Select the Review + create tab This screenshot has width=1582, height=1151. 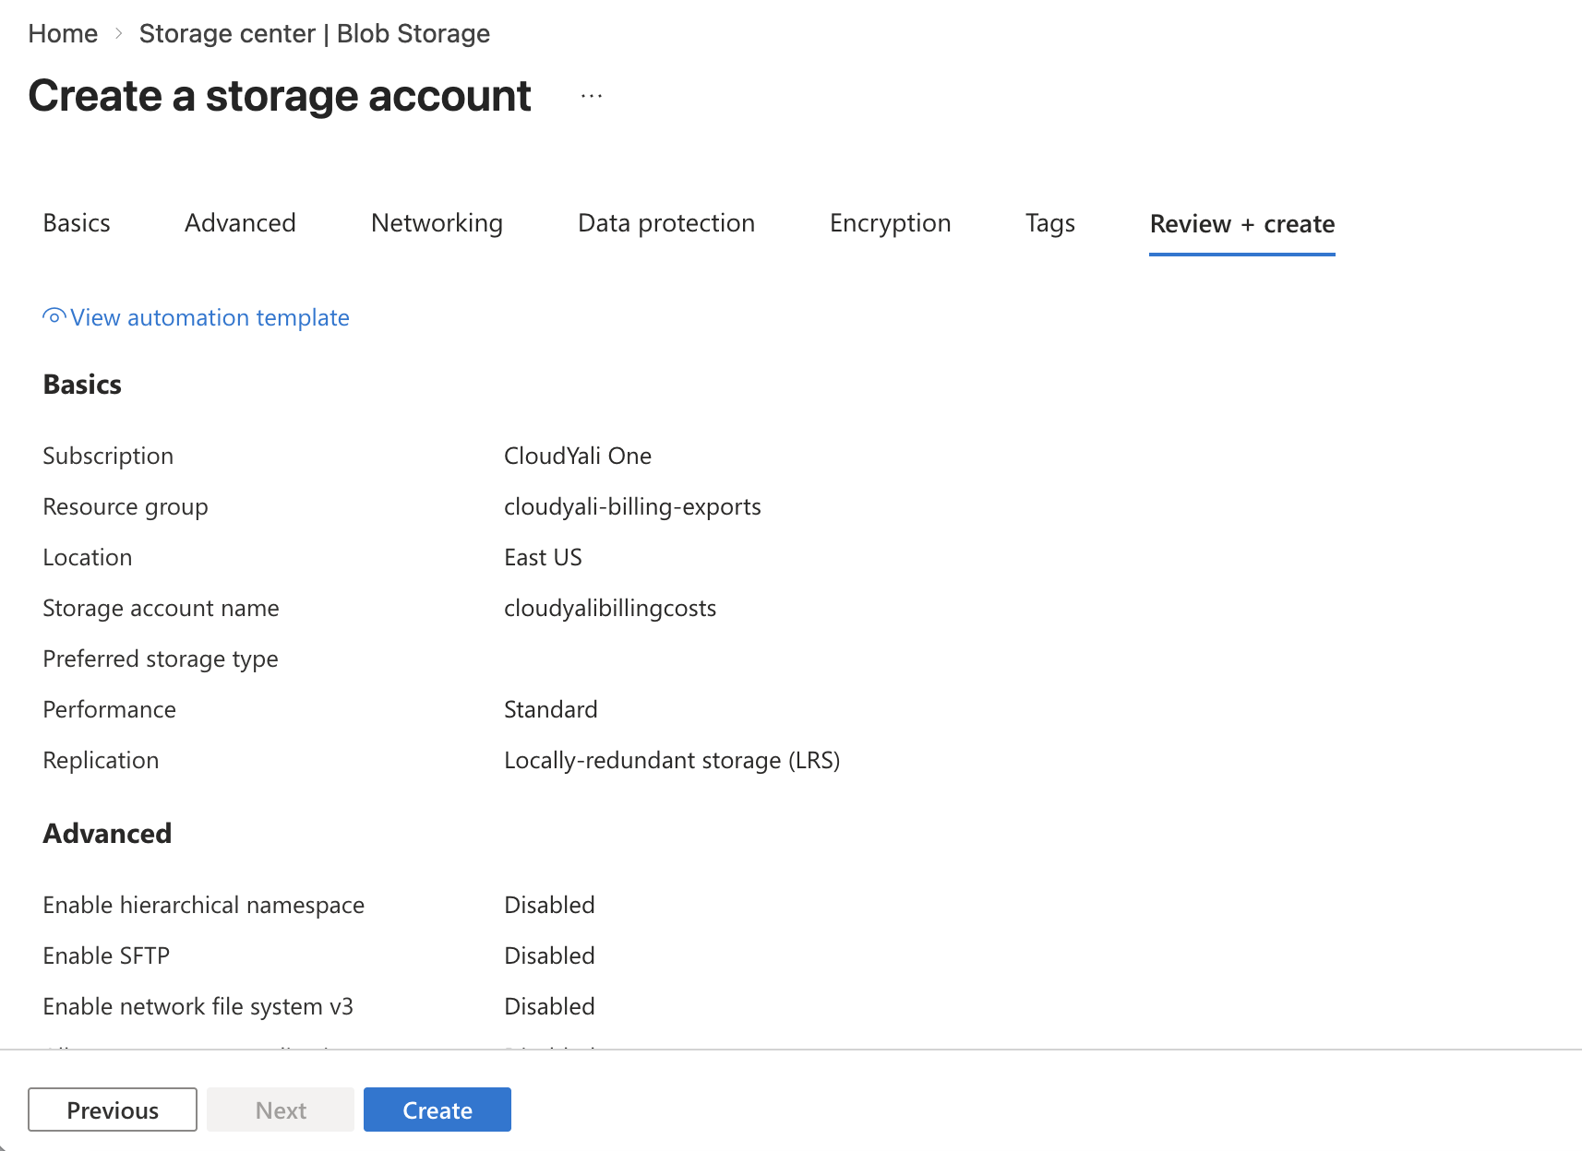click(1241, 223)
